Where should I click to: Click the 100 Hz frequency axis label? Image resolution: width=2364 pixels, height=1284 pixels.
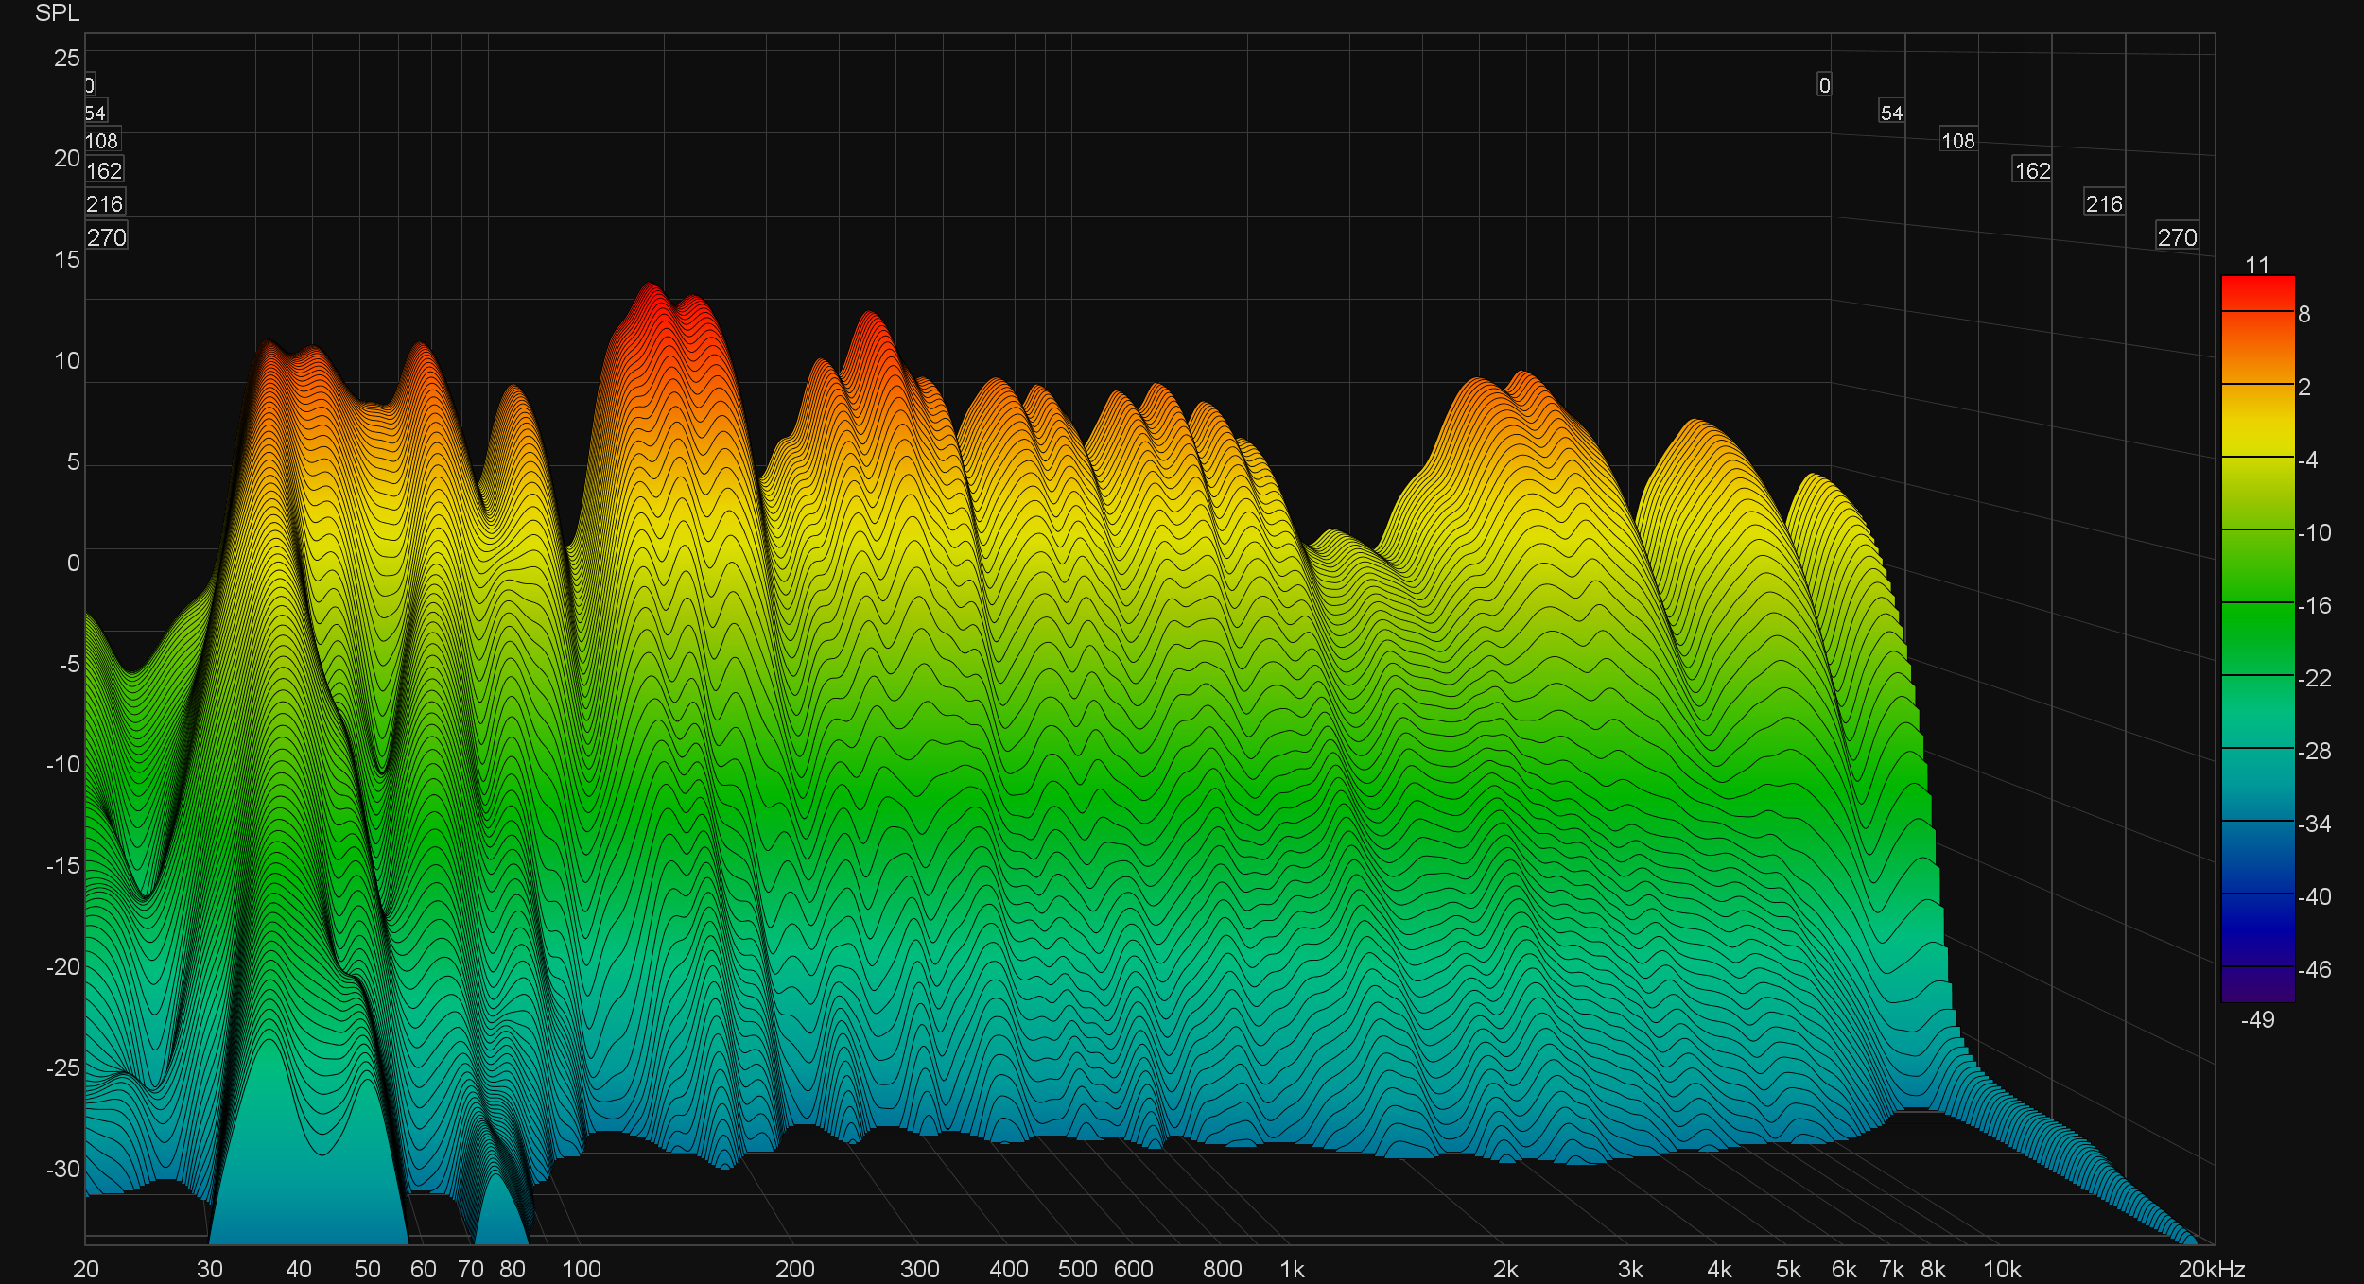click(582, 1269)
